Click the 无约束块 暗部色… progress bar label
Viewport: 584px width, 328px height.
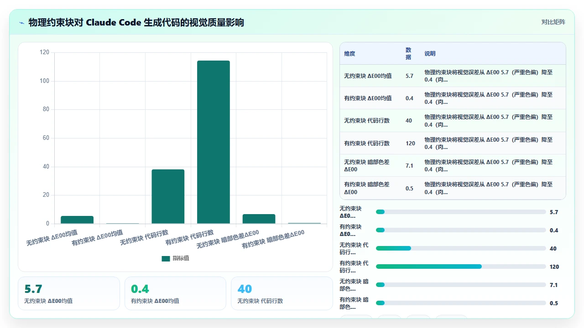354,285
